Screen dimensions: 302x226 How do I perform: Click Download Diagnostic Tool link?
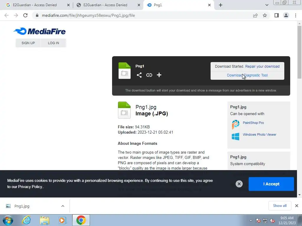tap(247, 75)
